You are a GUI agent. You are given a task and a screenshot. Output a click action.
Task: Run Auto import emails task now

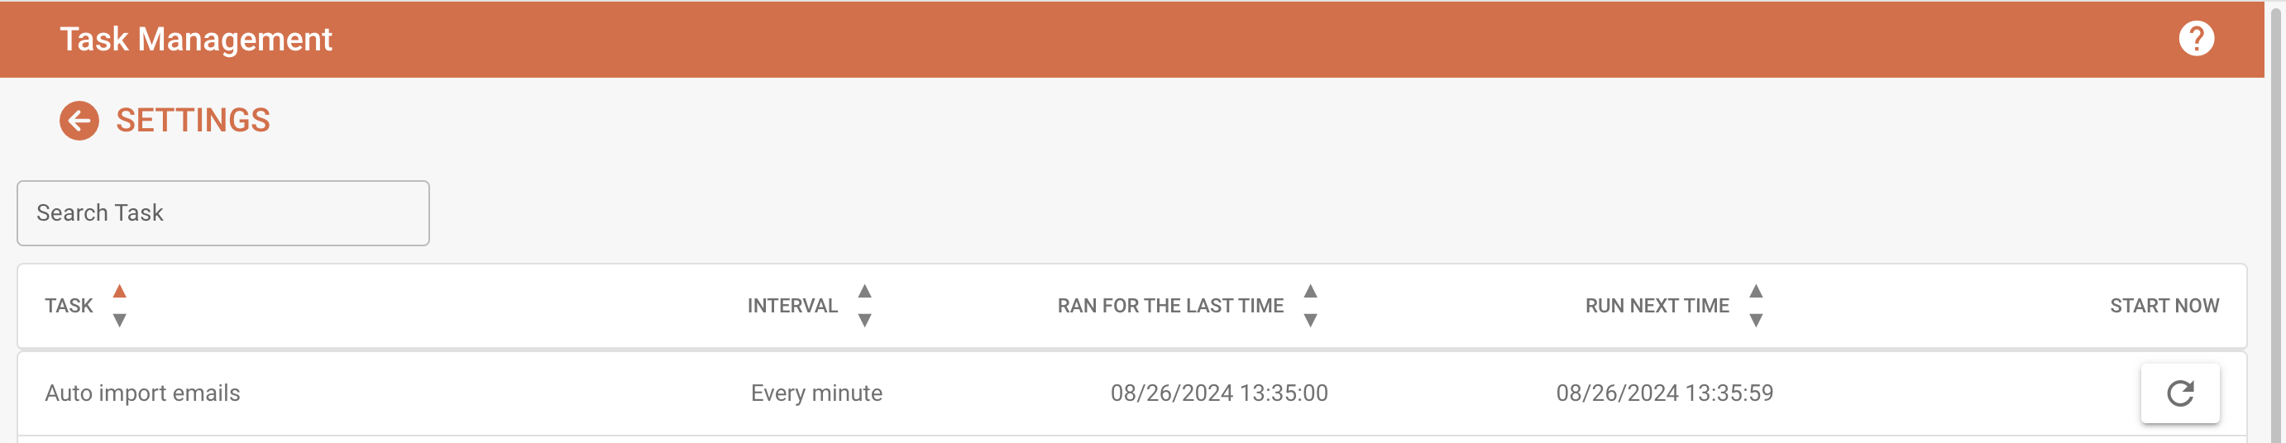tap(2179, 393)
